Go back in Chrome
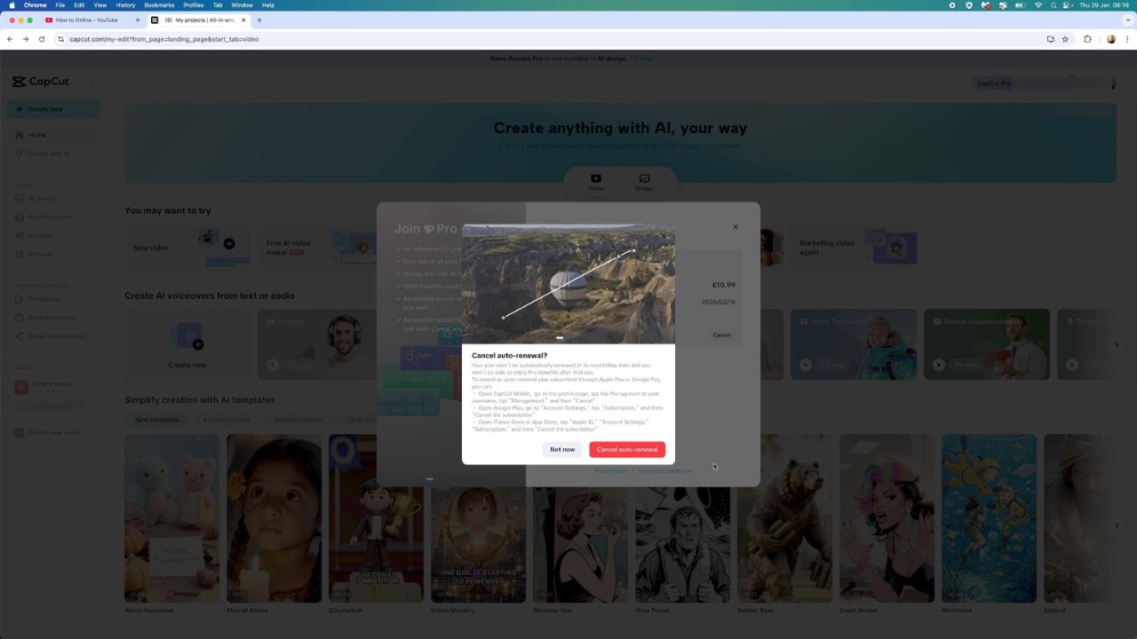This screenshot has height=639, width=1137. pyautogui.click(x=10, y=39)
